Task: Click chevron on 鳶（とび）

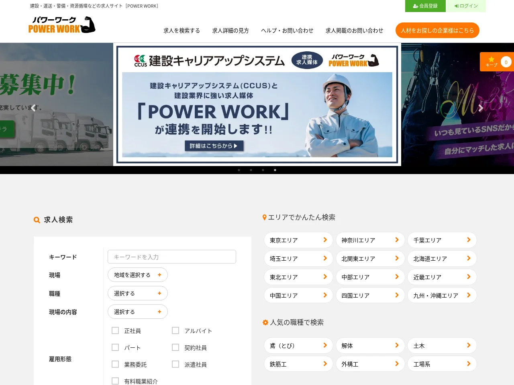Action: [325, 345]
